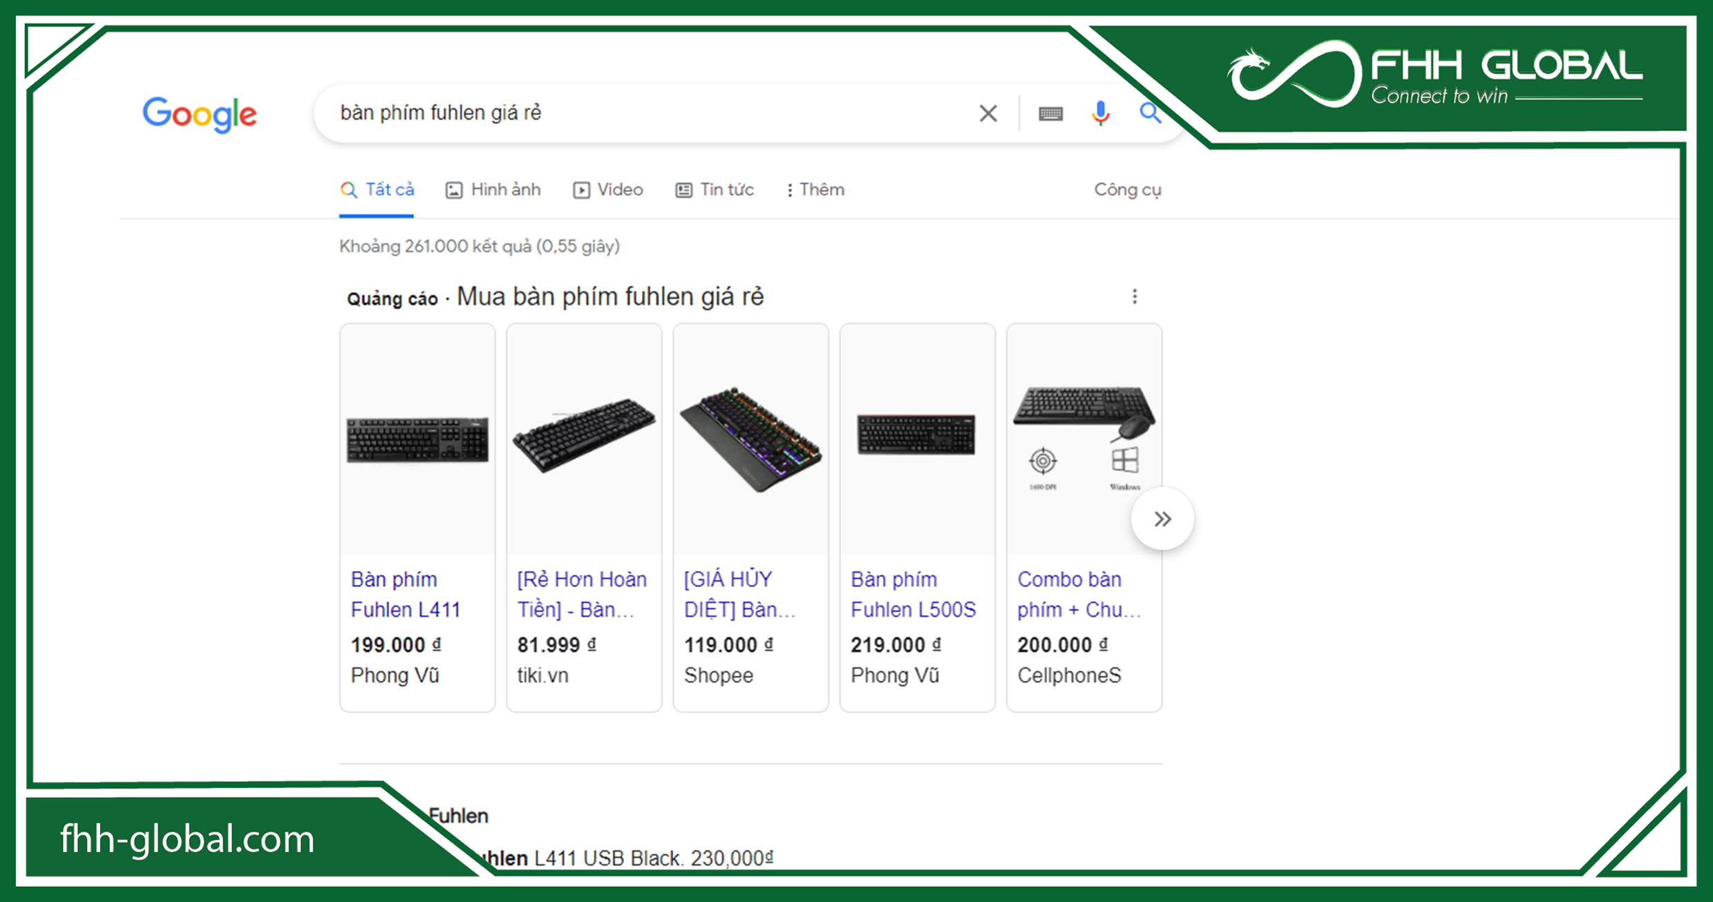Open the three-dot menu next to Quảng cáo
Image resolution: width=1713 pixels, height=902 pixels.
pyautogui.click(x=1134, y=296)
